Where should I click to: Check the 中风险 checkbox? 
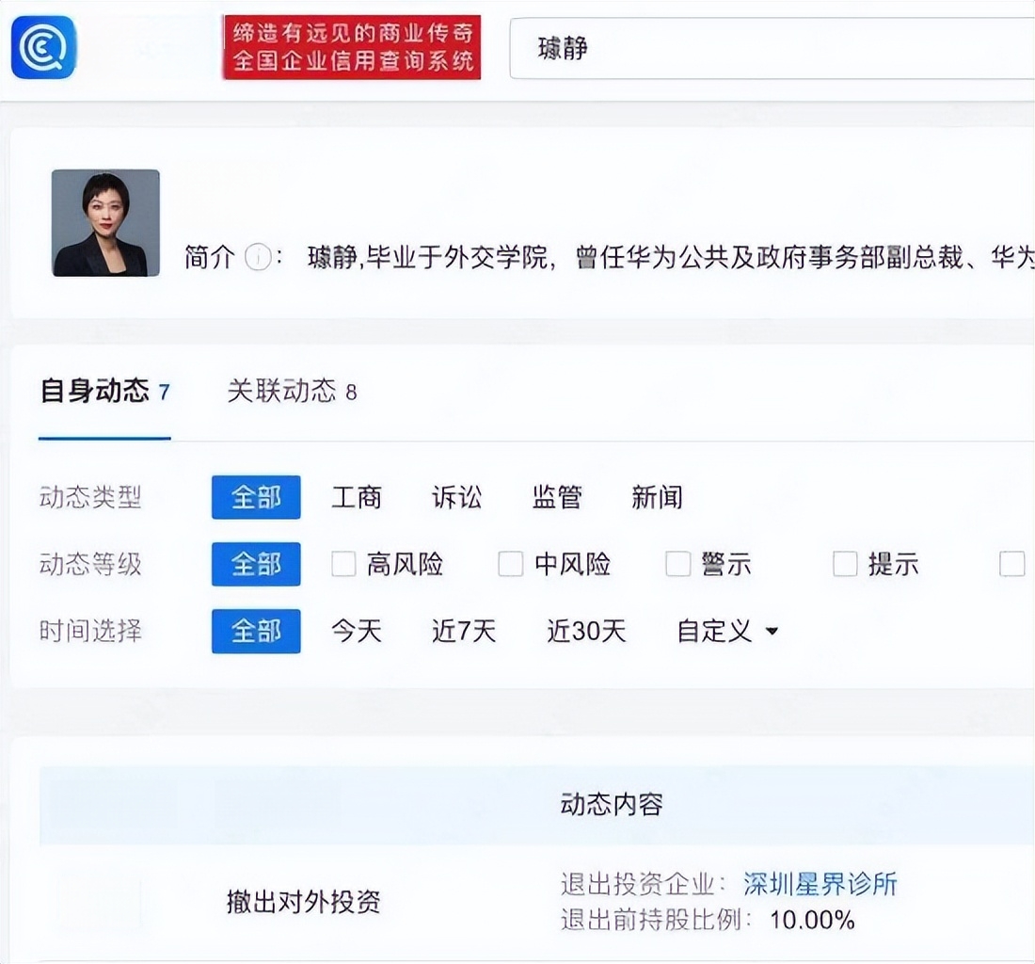click(x=511, y=565)
